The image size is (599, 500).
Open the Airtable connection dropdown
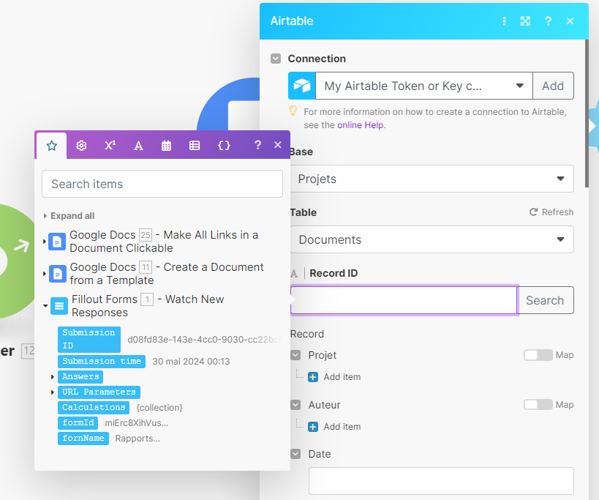(424, 86)
